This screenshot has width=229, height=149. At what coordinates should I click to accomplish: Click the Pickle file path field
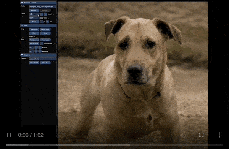pos(42,6)
